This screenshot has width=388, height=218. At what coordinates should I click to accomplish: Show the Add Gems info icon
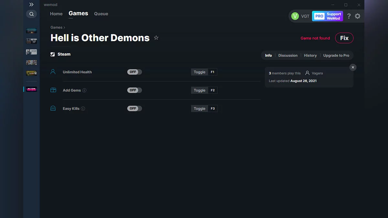point(84,90)
